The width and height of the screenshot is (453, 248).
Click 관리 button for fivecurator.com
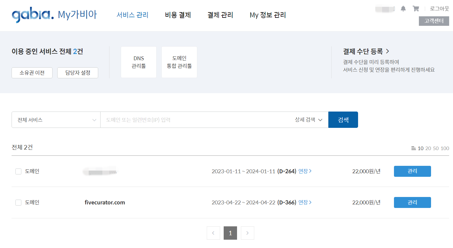point(412,202)
